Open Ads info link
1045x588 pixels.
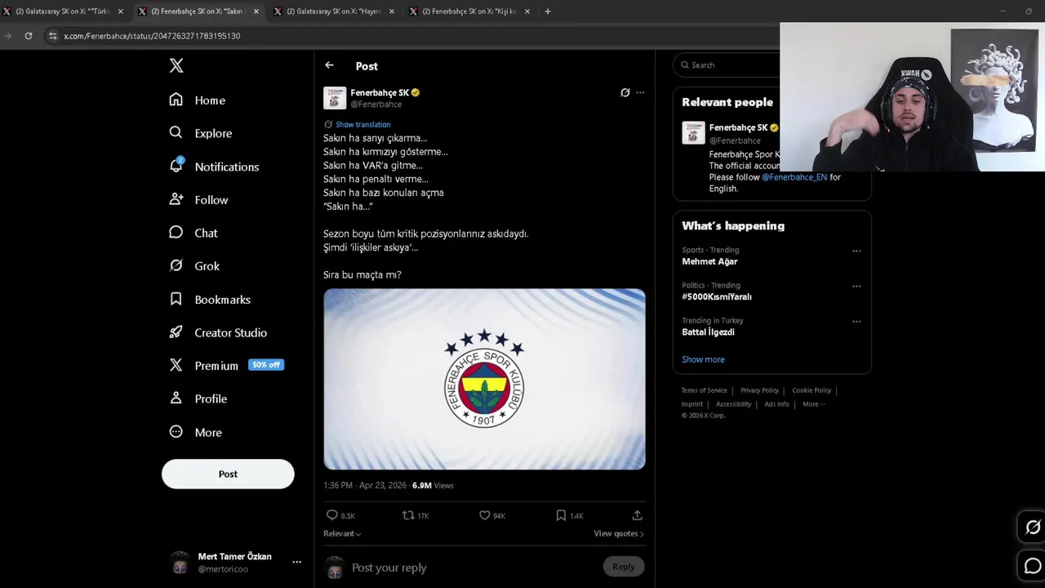coord(776,404)
